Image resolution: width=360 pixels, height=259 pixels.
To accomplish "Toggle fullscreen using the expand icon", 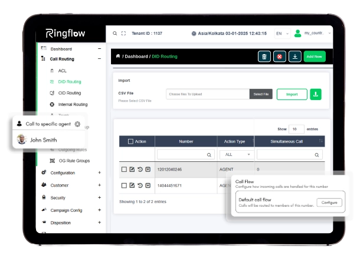I will point(123,34).
